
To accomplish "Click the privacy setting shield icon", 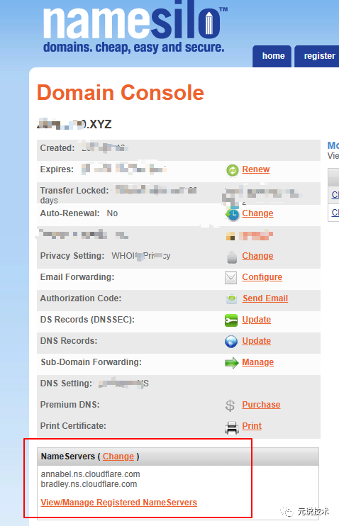I will pyautogui.click(x=232, y=257).
